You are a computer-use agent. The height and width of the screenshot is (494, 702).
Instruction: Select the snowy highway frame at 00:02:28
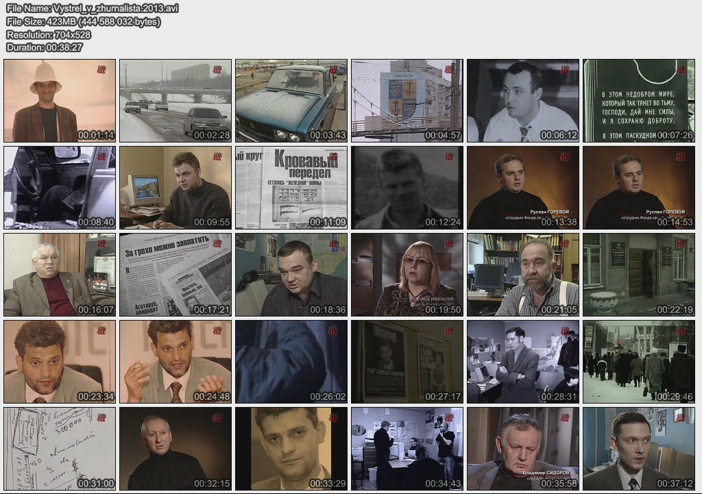click(175, 101)
